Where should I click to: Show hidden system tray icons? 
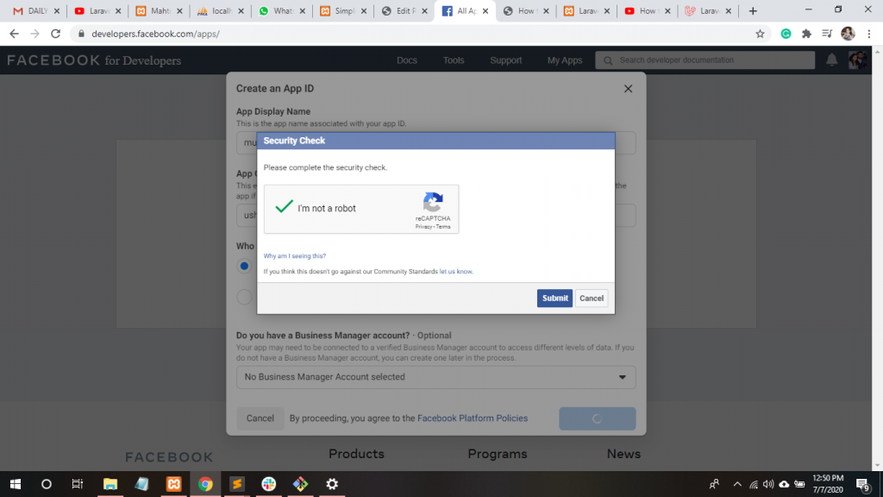click(737, 484)
